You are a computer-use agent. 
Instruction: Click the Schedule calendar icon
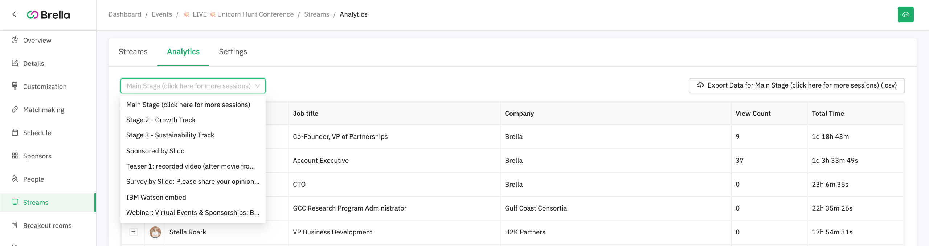tap(15, 133)
